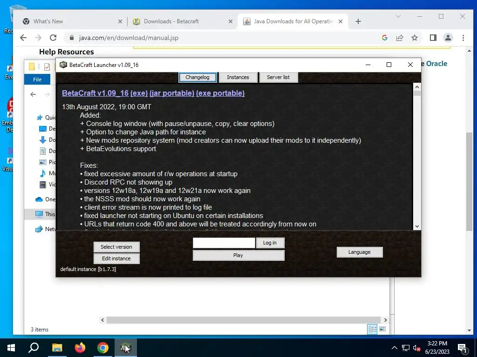The image size is (477, 357).
Task: Click Explorer quick access properties checkmark icon
Action: (x=47, y=66)
